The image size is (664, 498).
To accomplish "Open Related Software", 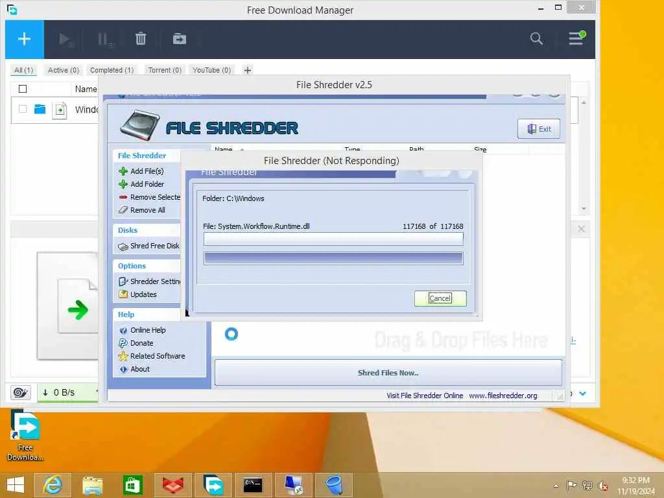I will tap(158, 356).
